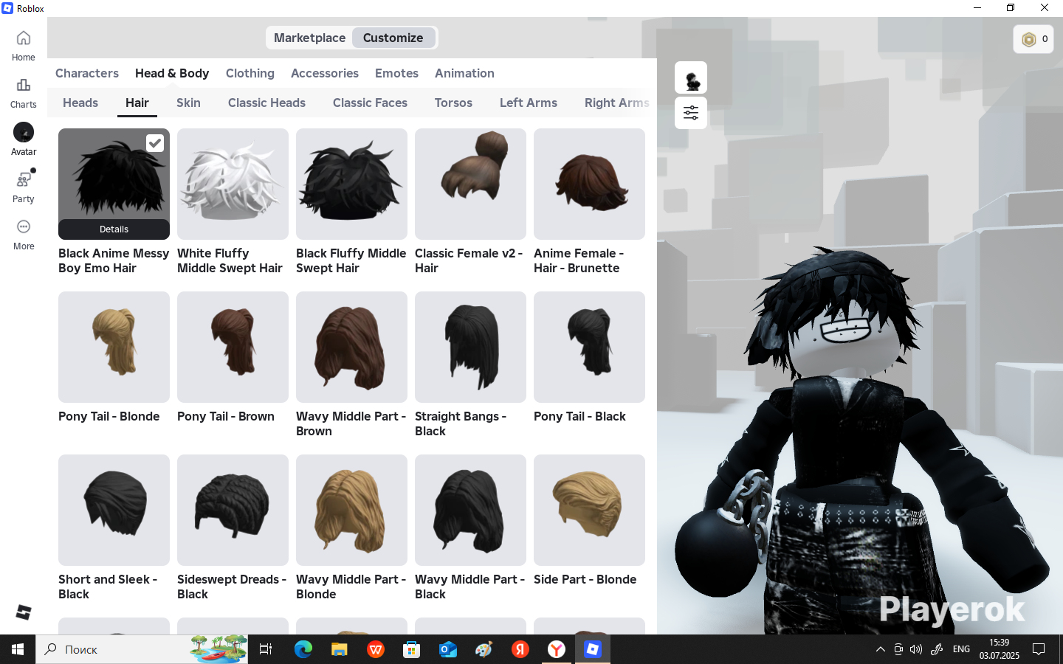Screen dimensions: 1063x664
Task: Open the Head & Body category
Action: click(172, 73)
